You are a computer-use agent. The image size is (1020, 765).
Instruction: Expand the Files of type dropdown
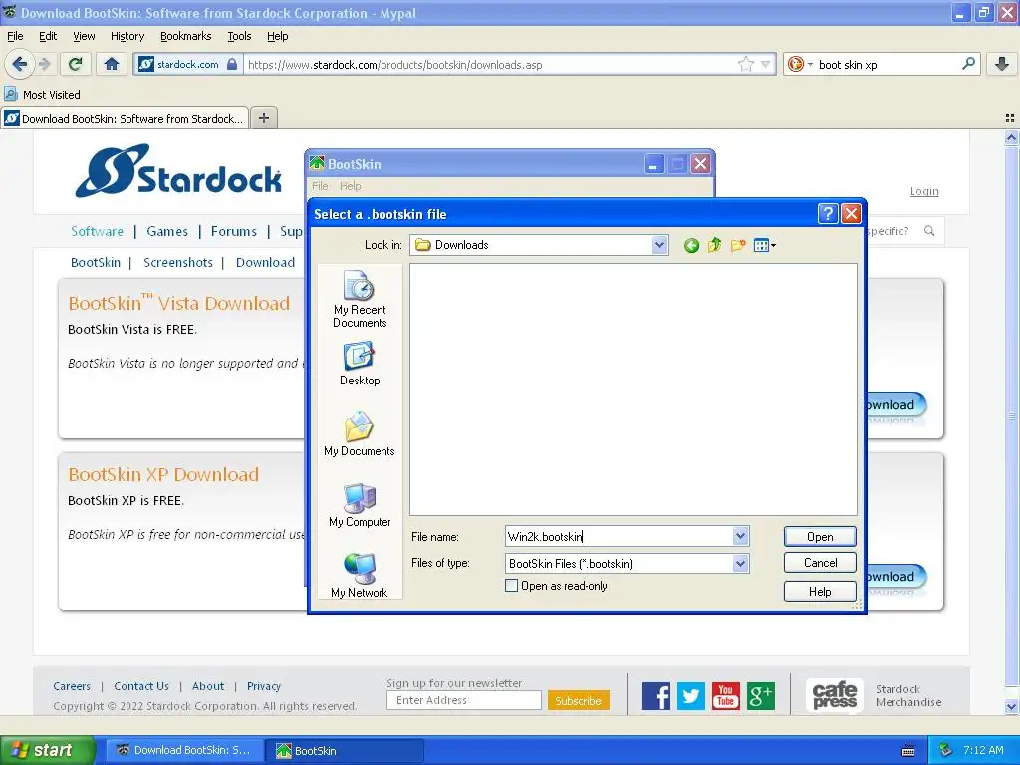(x=740, y=564)
